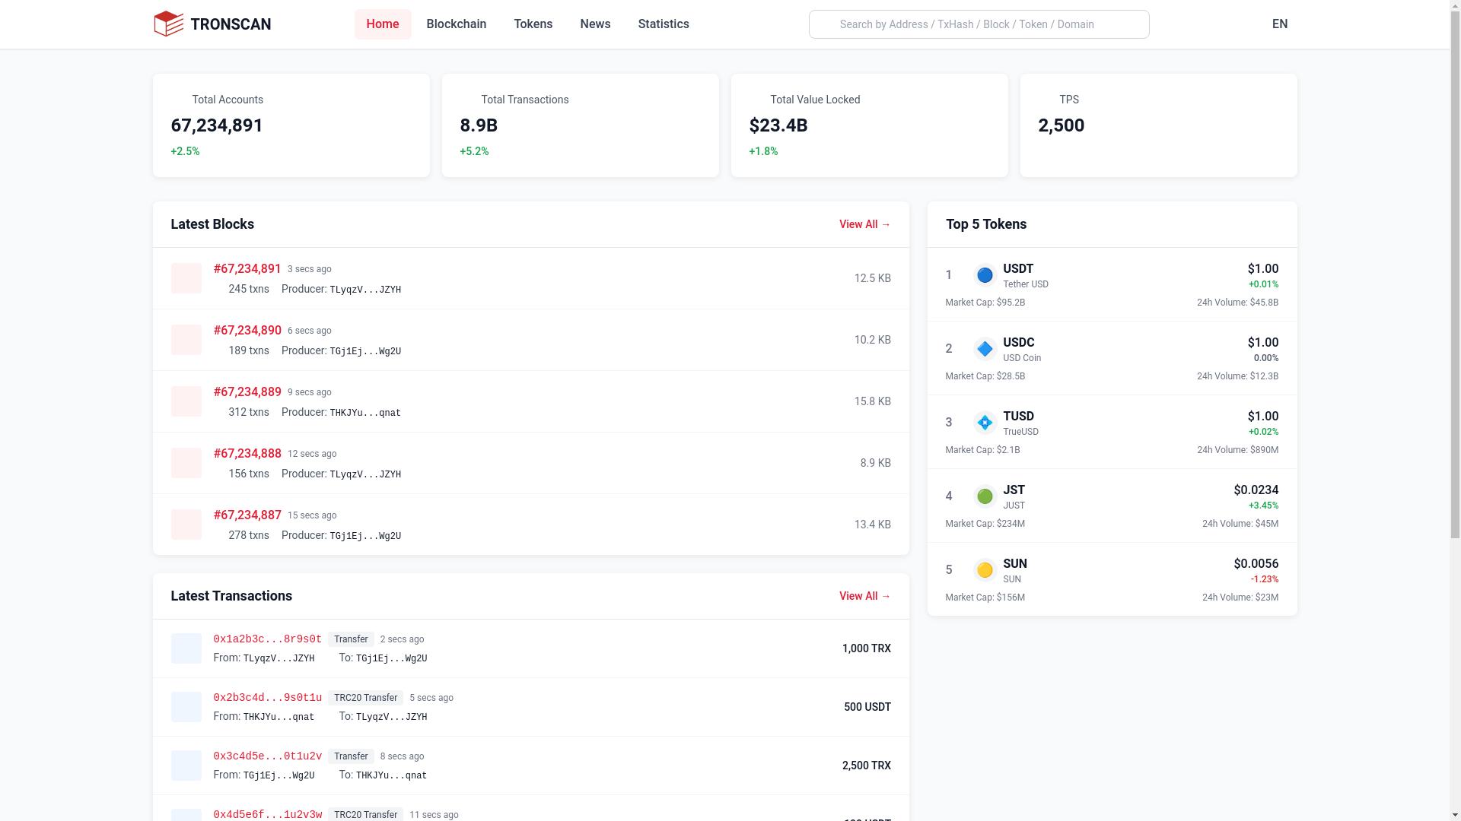The width and height of the screenshot is (1461, 821).
Task: Click the SUN token icon
Action: point(985,570)
